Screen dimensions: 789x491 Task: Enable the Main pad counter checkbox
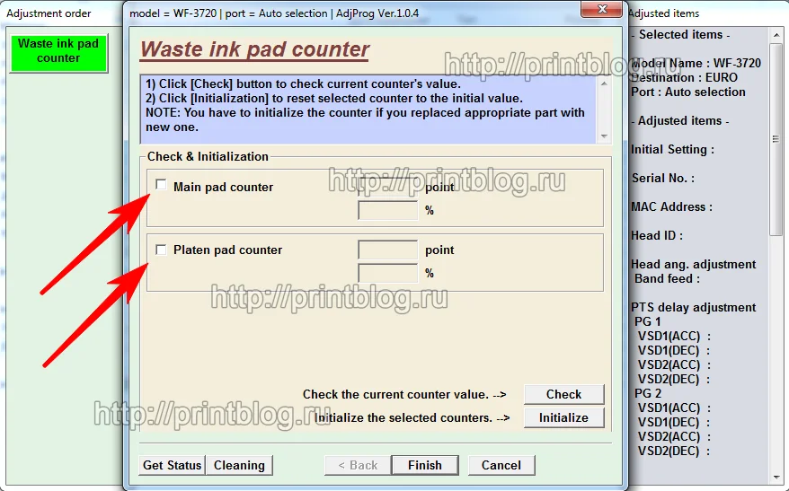pos(161,185)
